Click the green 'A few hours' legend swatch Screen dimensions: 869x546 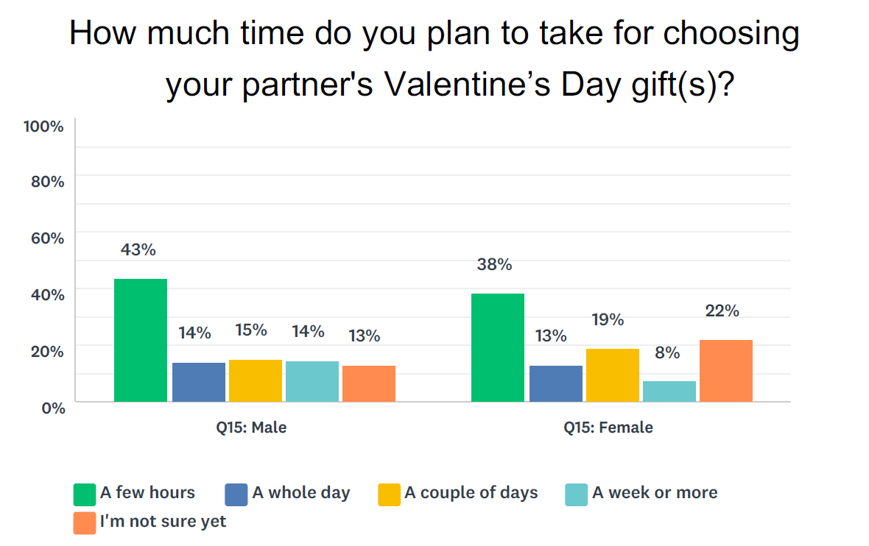(x=84, y=494)
